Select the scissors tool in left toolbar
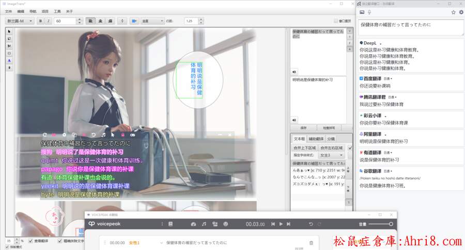This screenshot has width=465, height=250. click(9, 46)
